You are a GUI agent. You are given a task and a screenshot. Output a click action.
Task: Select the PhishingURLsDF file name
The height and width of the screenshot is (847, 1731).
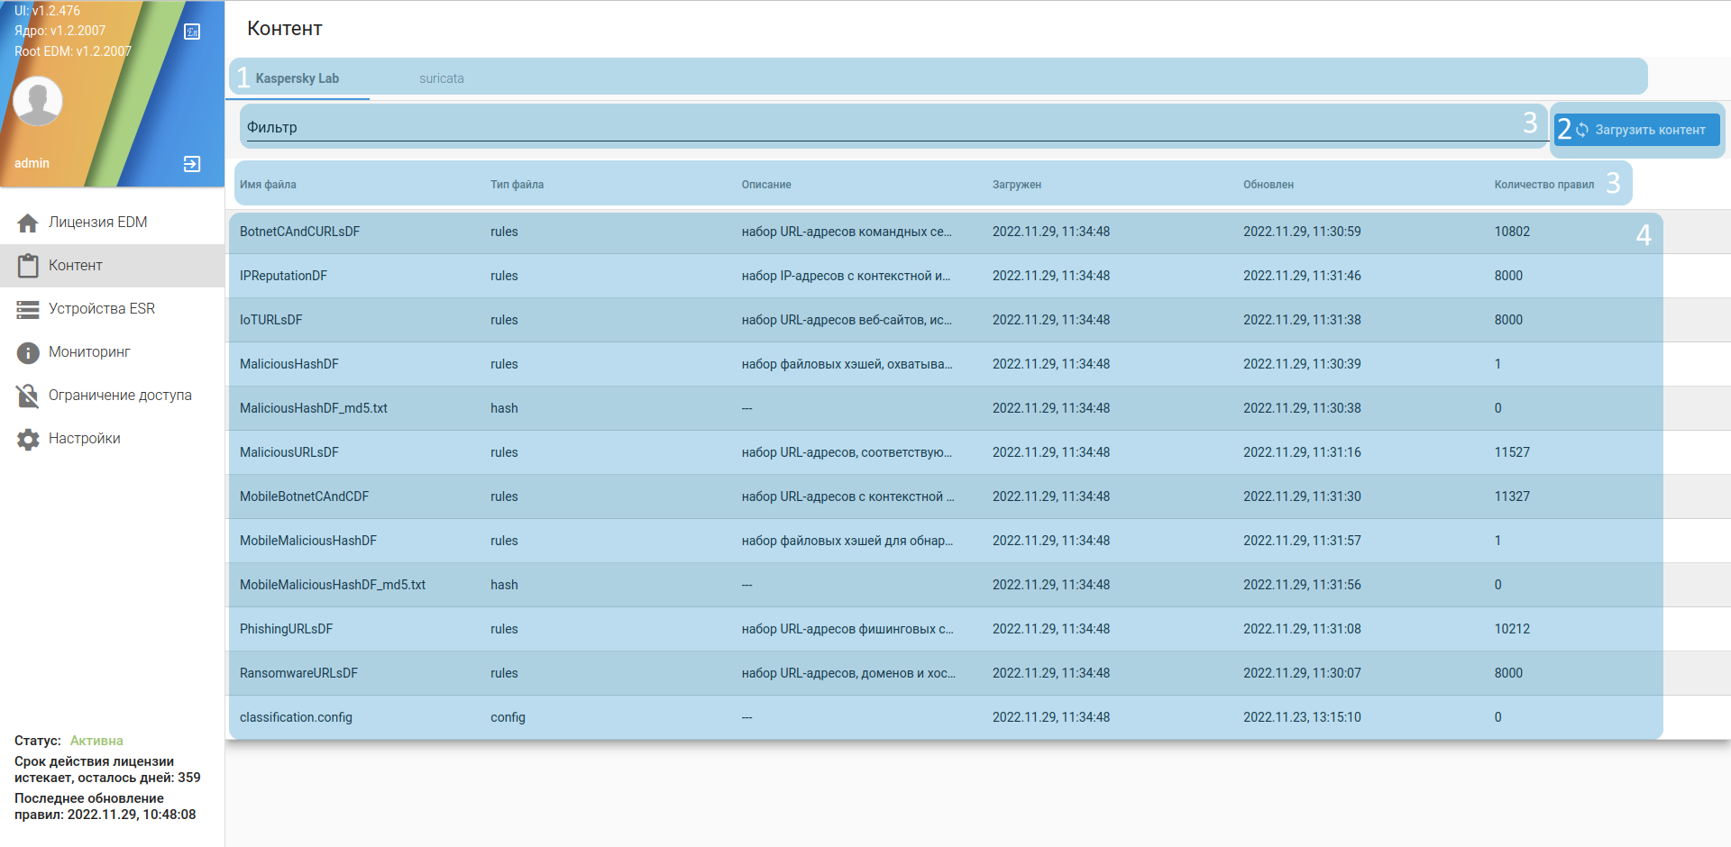[x=287, y=629]
